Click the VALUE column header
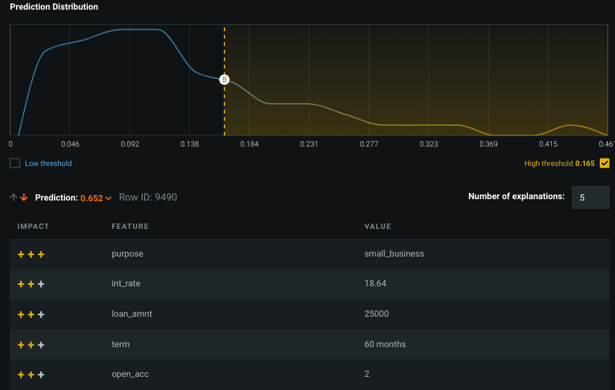The width and height of the screenshot is (615, 390). [377, 227]
